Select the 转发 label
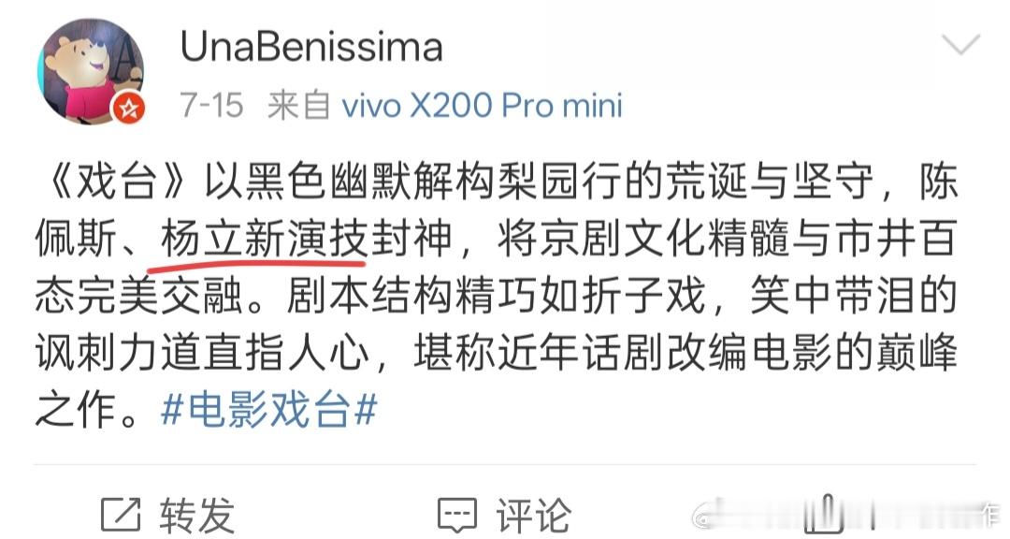Image resolution: width=1010 pixels, height=539 pixels. 196,516
